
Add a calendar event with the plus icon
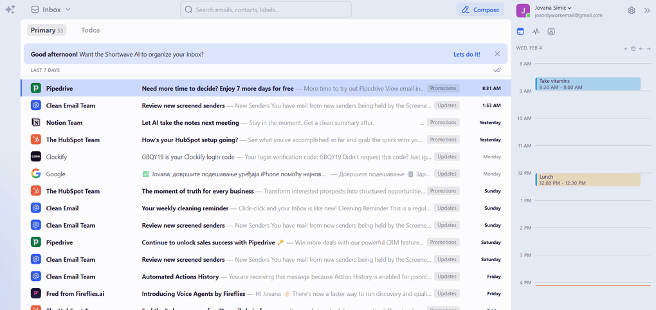click(x=626, y=48)
